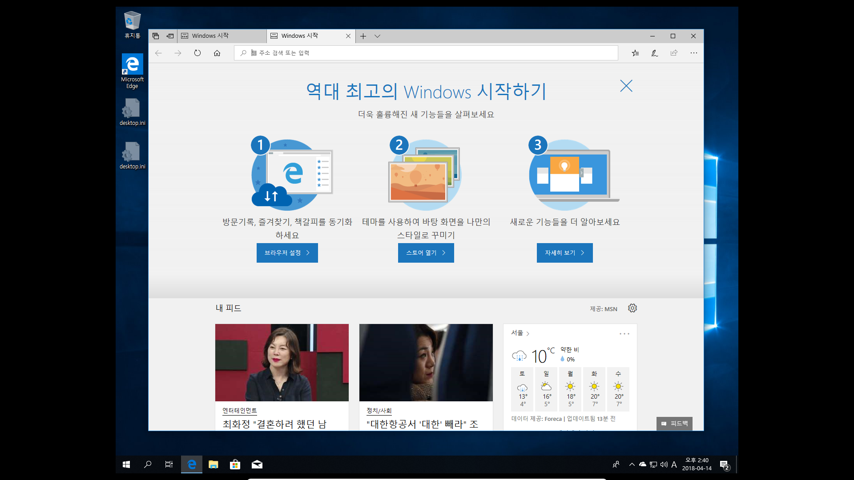Open the 엔터테인먼트 news article image
Image resolution: width=854 pixels, height=480 pixels.
pos(282,363)
